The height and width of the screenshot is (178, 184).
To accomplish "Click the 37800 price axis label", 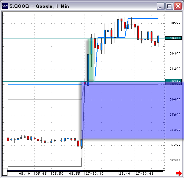I will pos(175,130).
